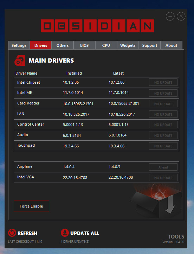The width and height of the screenshot is (194, 254).
Task: Click Airplane installed version 1.4.0.4
Action: pyautogui.click(x=69, y=167)
